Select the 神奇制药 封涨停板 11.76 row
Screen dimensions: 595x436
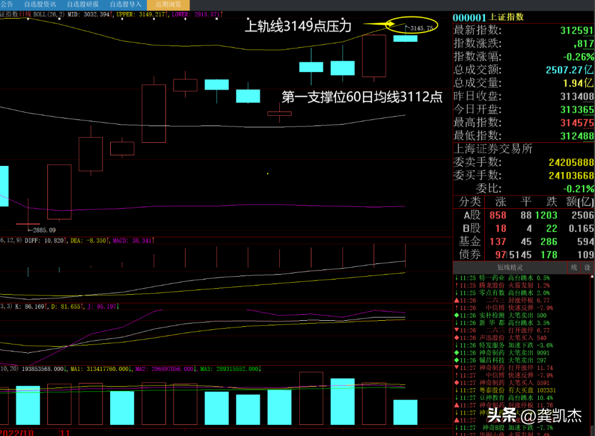[x=521, y=405]
